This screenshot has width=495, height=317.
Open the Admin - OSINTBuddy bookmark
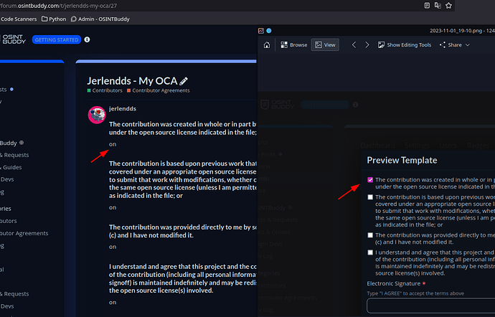point(100,19)
